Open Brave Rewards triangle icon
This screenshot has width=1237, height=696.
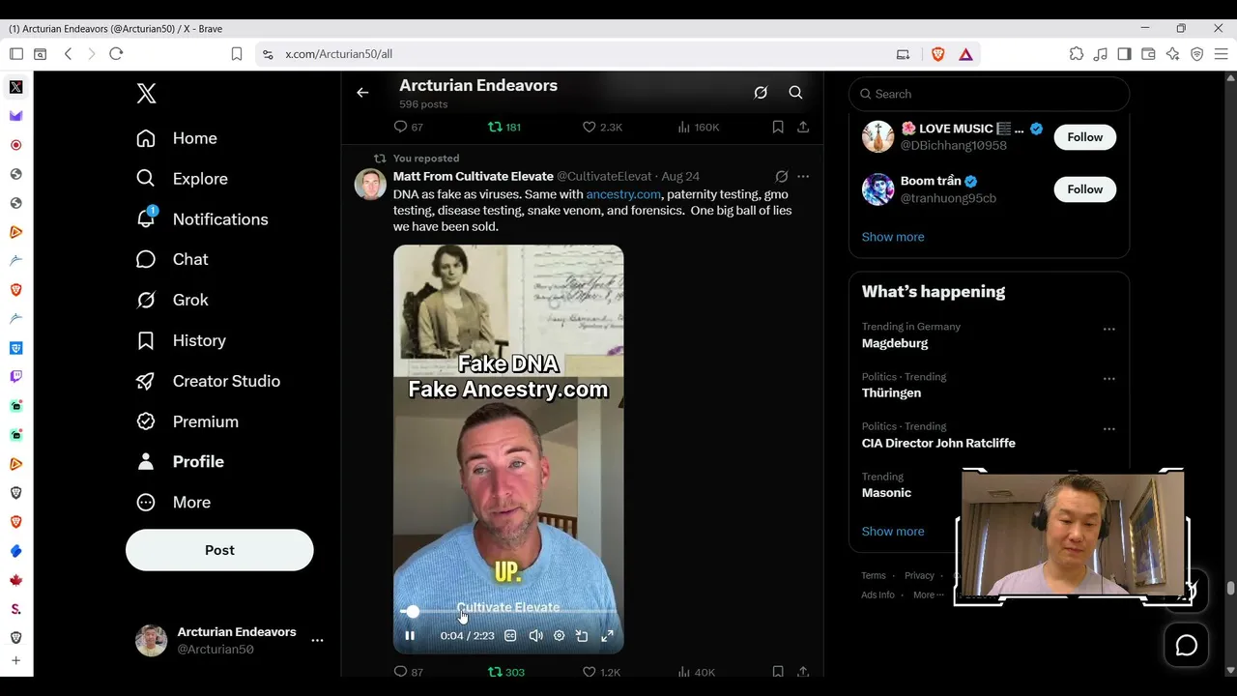coord(965,54)
